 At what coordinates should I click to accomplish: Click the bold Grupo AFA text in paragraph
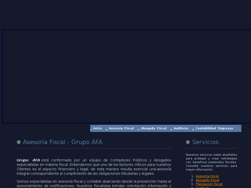[28, 160]
